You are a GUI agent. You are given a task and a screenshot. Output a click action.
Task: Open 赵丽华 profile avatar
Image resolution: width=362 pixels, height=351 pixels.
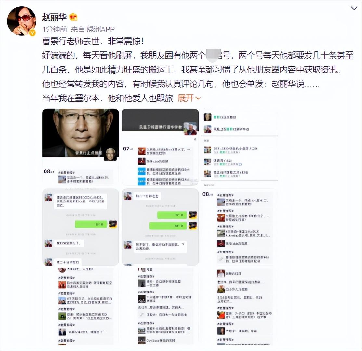tap(21, 21)
